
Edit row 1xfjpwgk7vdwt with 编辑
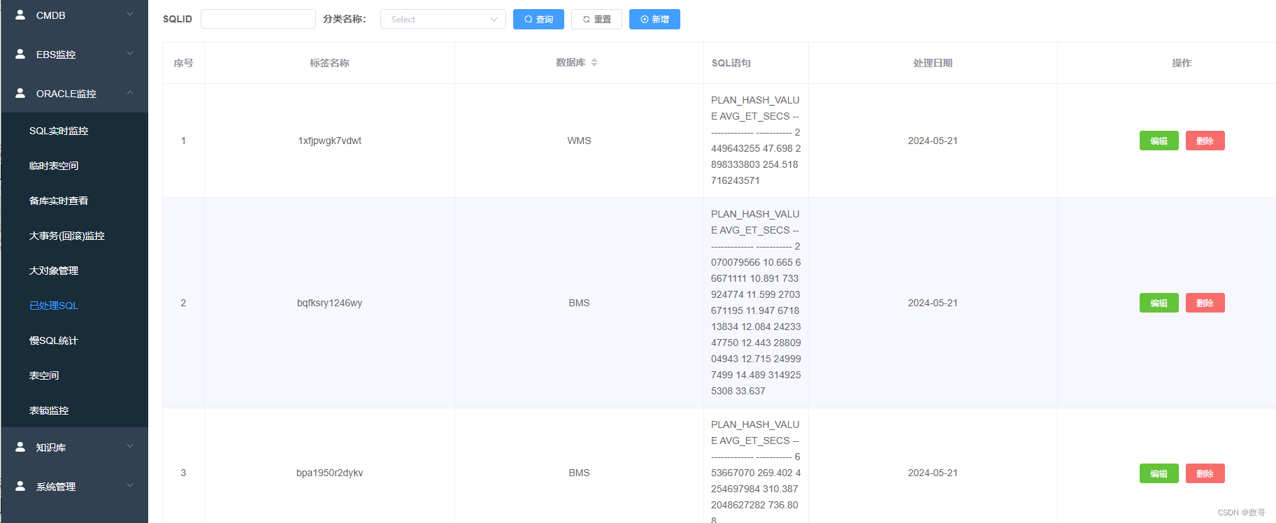pyautogui.click(x=1159, y=141)
